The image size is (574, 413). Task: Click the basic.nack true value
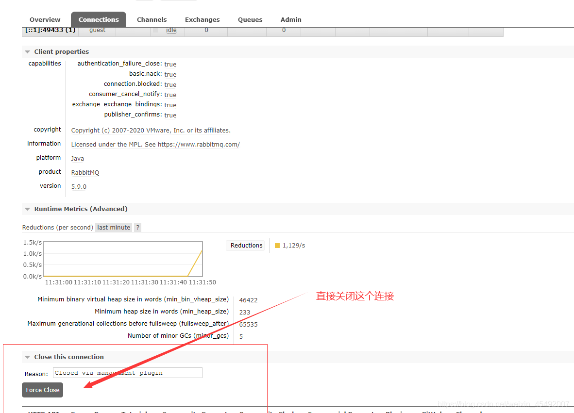(x=170, y=75)
